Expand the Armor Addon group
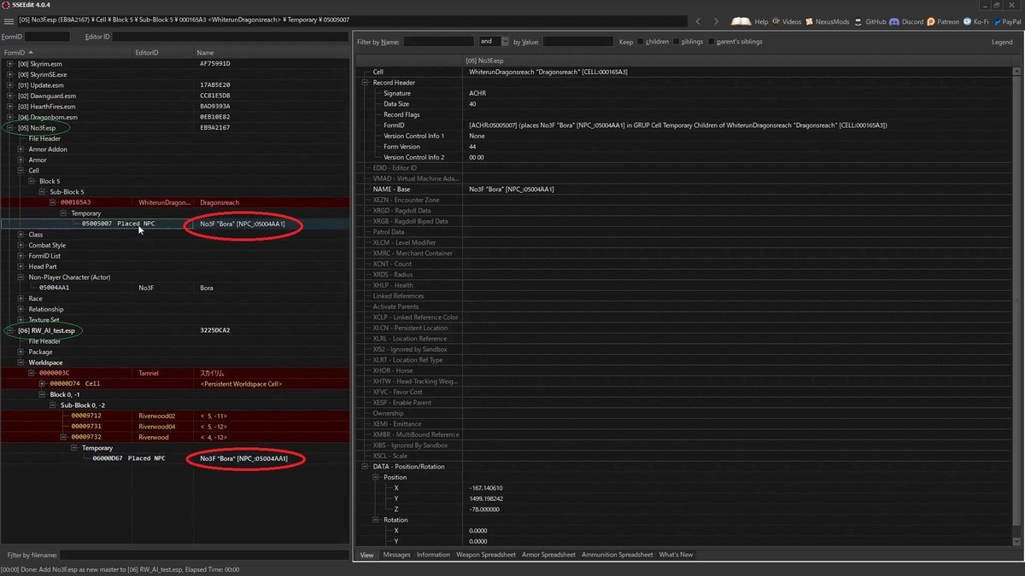 point(20,149)
